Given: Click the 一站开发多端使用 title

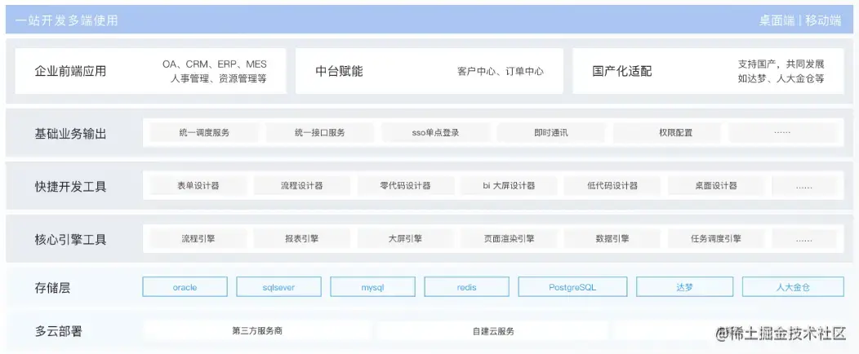Looking at the screenshot, I should (67, 20).
